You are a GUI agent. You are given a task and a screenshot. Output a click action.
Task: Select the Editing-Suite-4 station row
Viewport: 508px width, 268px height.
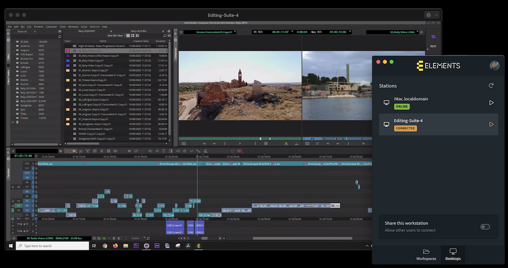coord(439,124)
